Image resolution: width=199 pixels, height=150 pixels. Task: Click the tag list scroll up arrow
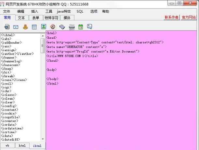click(x=43, y=36)
